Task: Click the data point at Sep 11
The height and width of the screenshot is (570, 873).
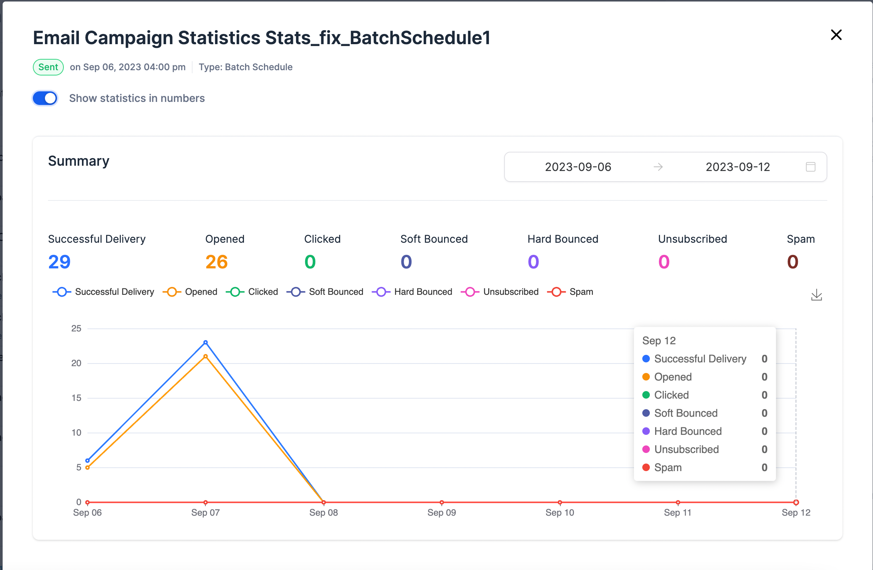Action: [678, 502]
